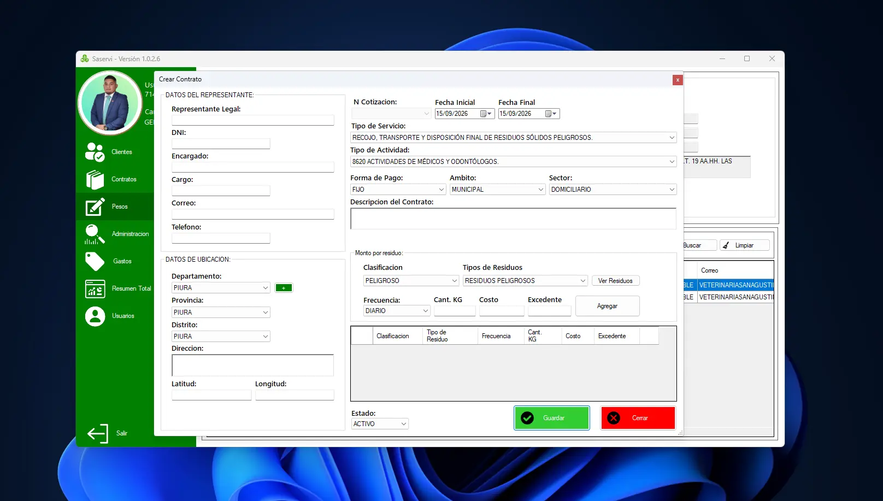Open Fecha Final calendar picker
The height and width of the screenshot is (501, 883).
(x=551, y=114)
